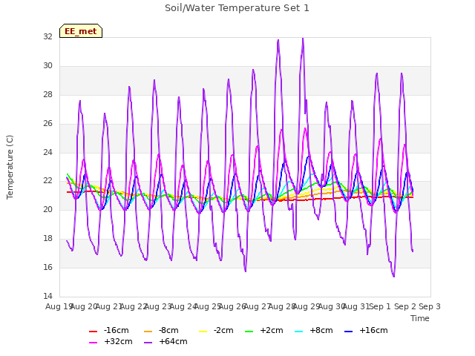The image size is (475, 356).
Task: Click the +64cm purple legend swatch
Action: [x=148, y=343]
